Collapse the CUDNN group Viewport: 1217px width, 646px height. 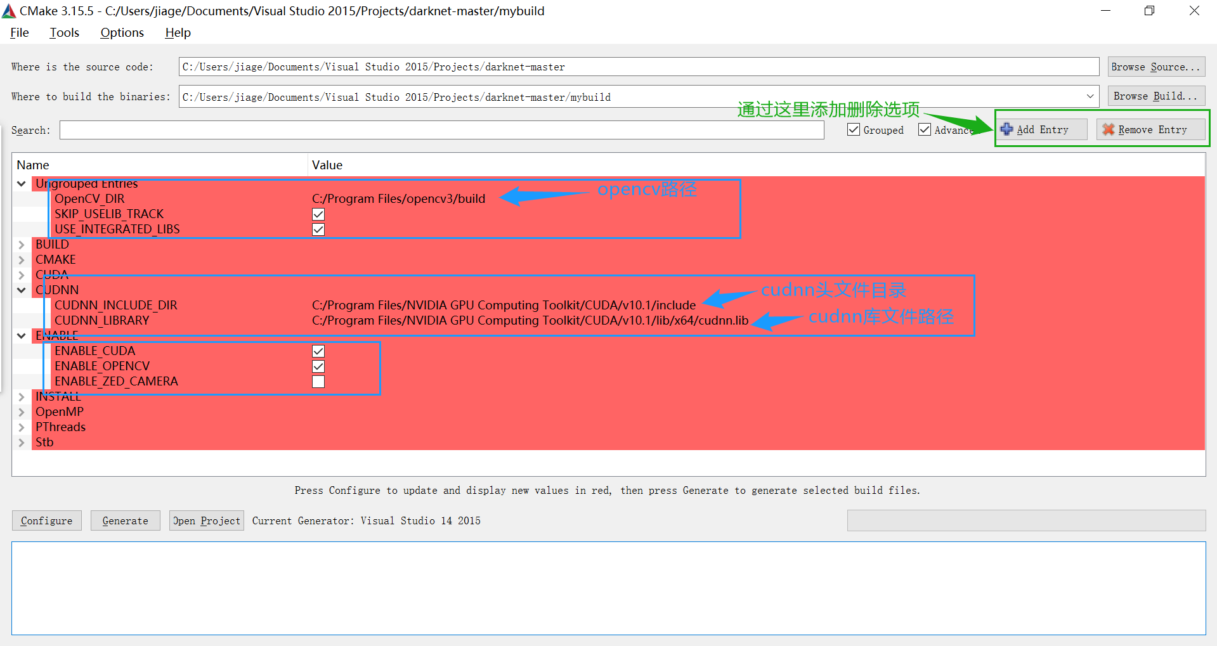[x=22, y=290]
